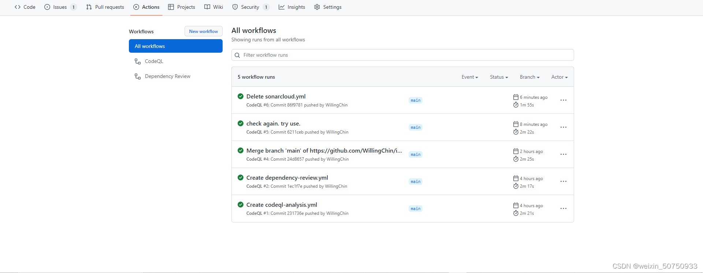703x273 pixels.
Task: View the Insights tab
Action: [x=292, y=7]
